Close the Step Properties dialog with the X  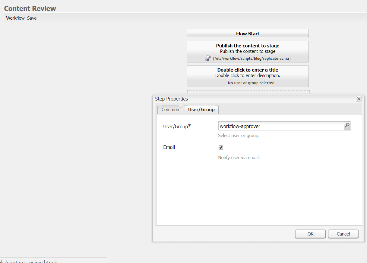359,98
